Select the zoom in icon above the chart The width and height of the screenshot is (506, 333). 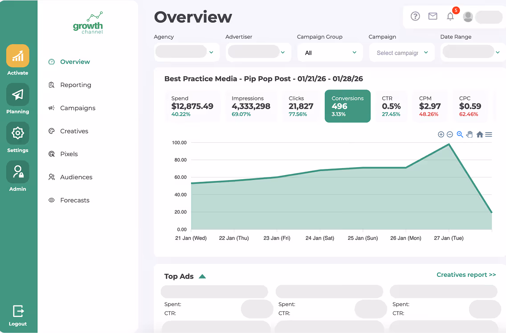point(441,134)
